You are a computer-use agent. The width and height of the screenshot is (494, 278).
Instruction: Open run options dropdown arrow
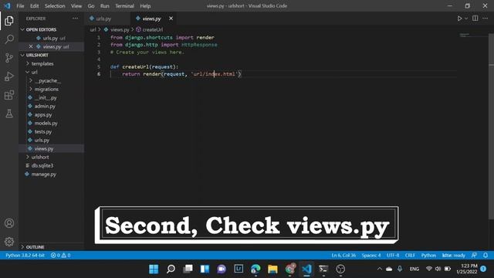pyautogui.click(x=466, y=19)
